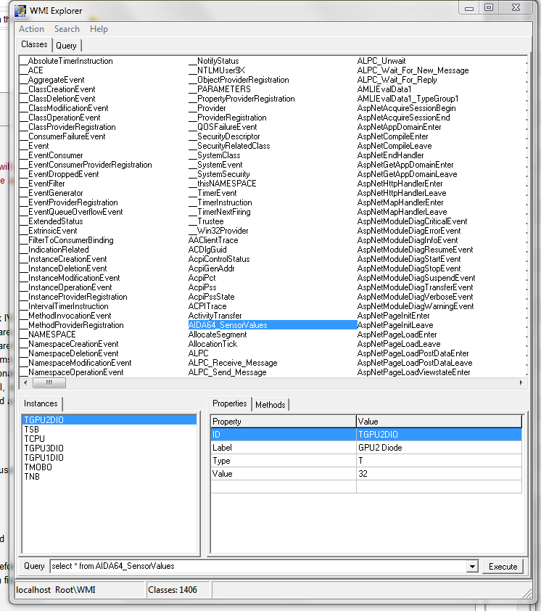This screenshot has height=611, width=541.
Task: Click Classes: 1406 status bar entry
Action: coord(173,590)
